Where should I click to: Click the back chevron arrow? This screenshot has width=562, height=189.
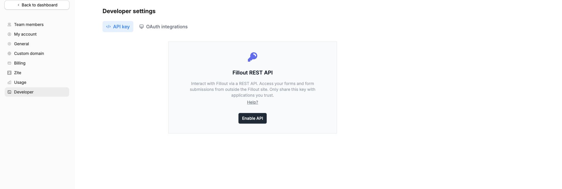pyautogui.click(x=18, y=5)
